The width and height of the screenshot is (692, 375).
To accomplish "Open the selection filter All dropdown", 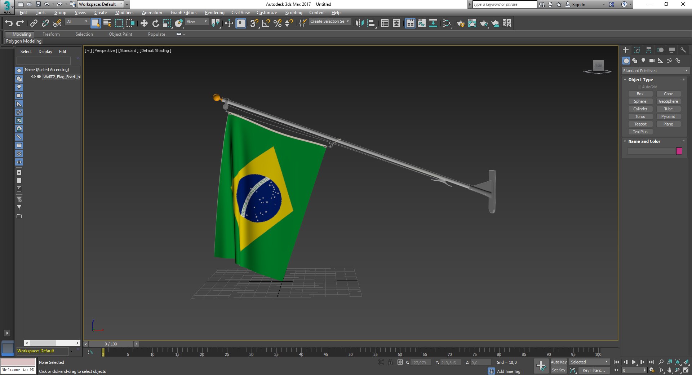I will pos(77,22).
